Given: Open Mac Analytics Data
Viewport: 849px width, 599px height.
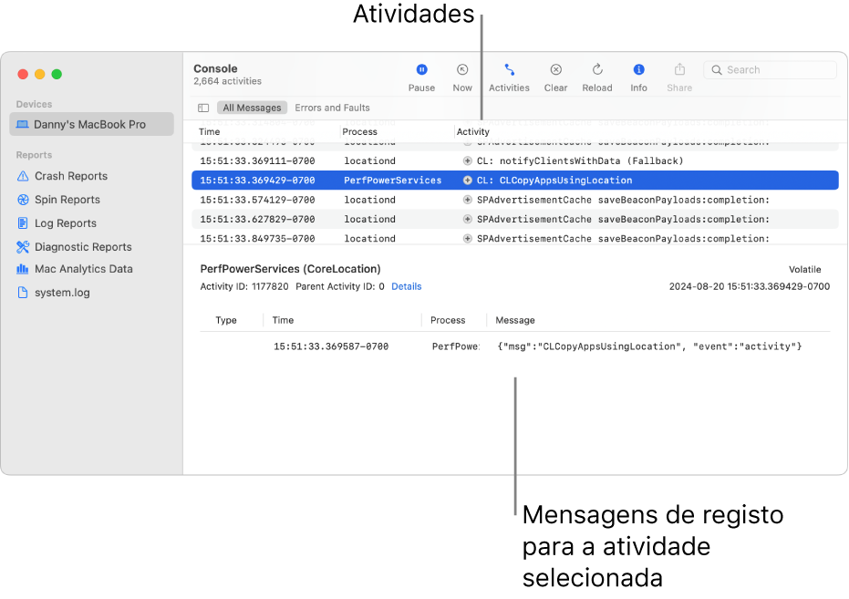Looking at the screenshot, I should point(83,269).
